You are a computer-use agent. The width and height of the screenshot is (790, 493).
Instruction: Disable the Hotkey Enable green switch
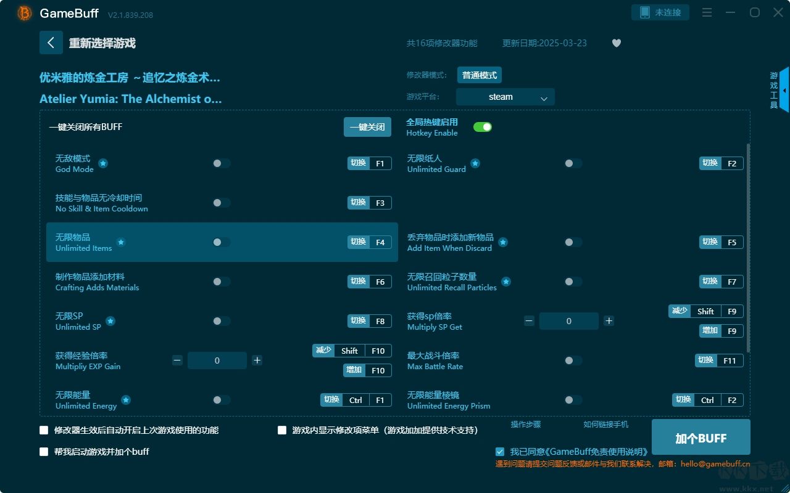(x=483, y=127)
